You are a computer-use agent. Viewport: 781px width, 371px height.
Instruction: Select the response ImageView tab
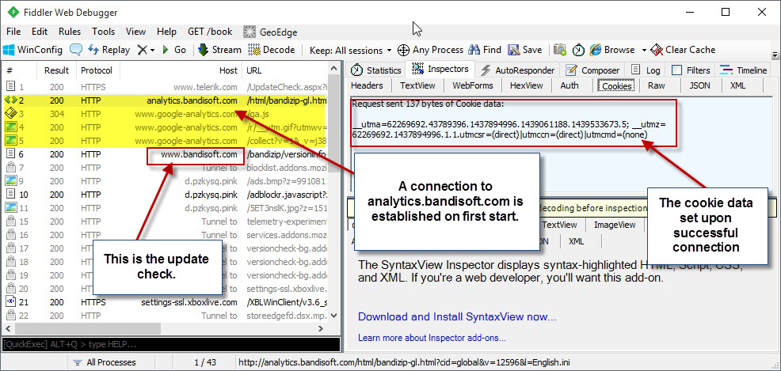coord(615,225)
